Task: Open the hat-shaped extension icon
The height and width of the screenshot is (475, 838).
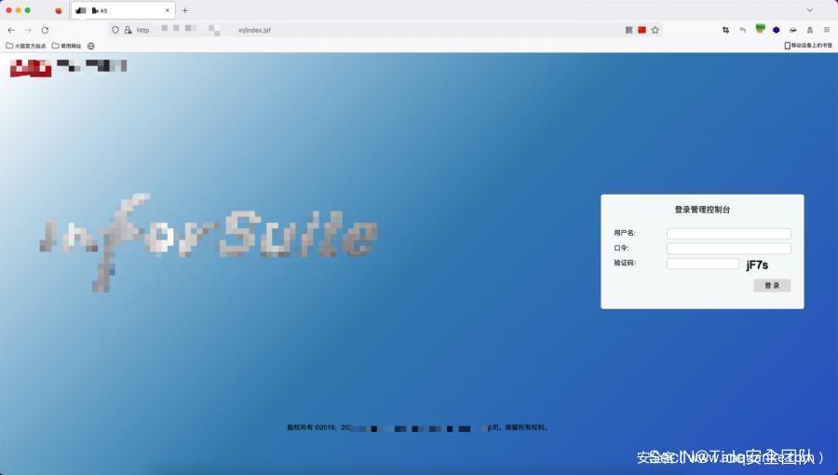Action: (793, 30)
